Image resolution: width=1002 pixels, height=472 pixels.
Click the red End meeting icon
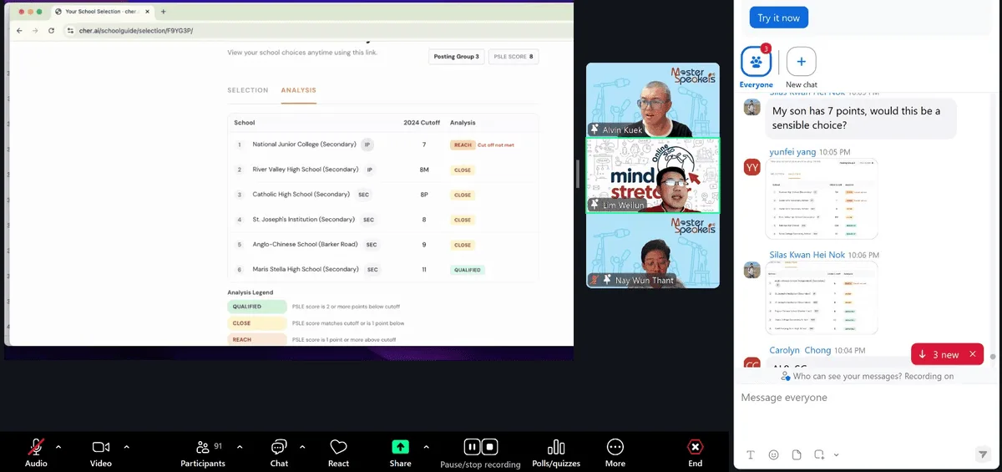(696, 447)
